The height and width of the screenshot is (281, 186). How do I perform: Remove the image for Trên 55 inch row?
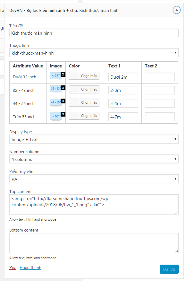tap(63, 114)
